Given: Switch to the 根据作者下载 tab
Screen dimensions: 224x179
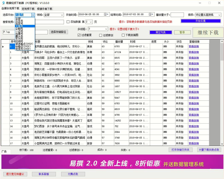Looking at the screenshot, I should pos(44,9).
